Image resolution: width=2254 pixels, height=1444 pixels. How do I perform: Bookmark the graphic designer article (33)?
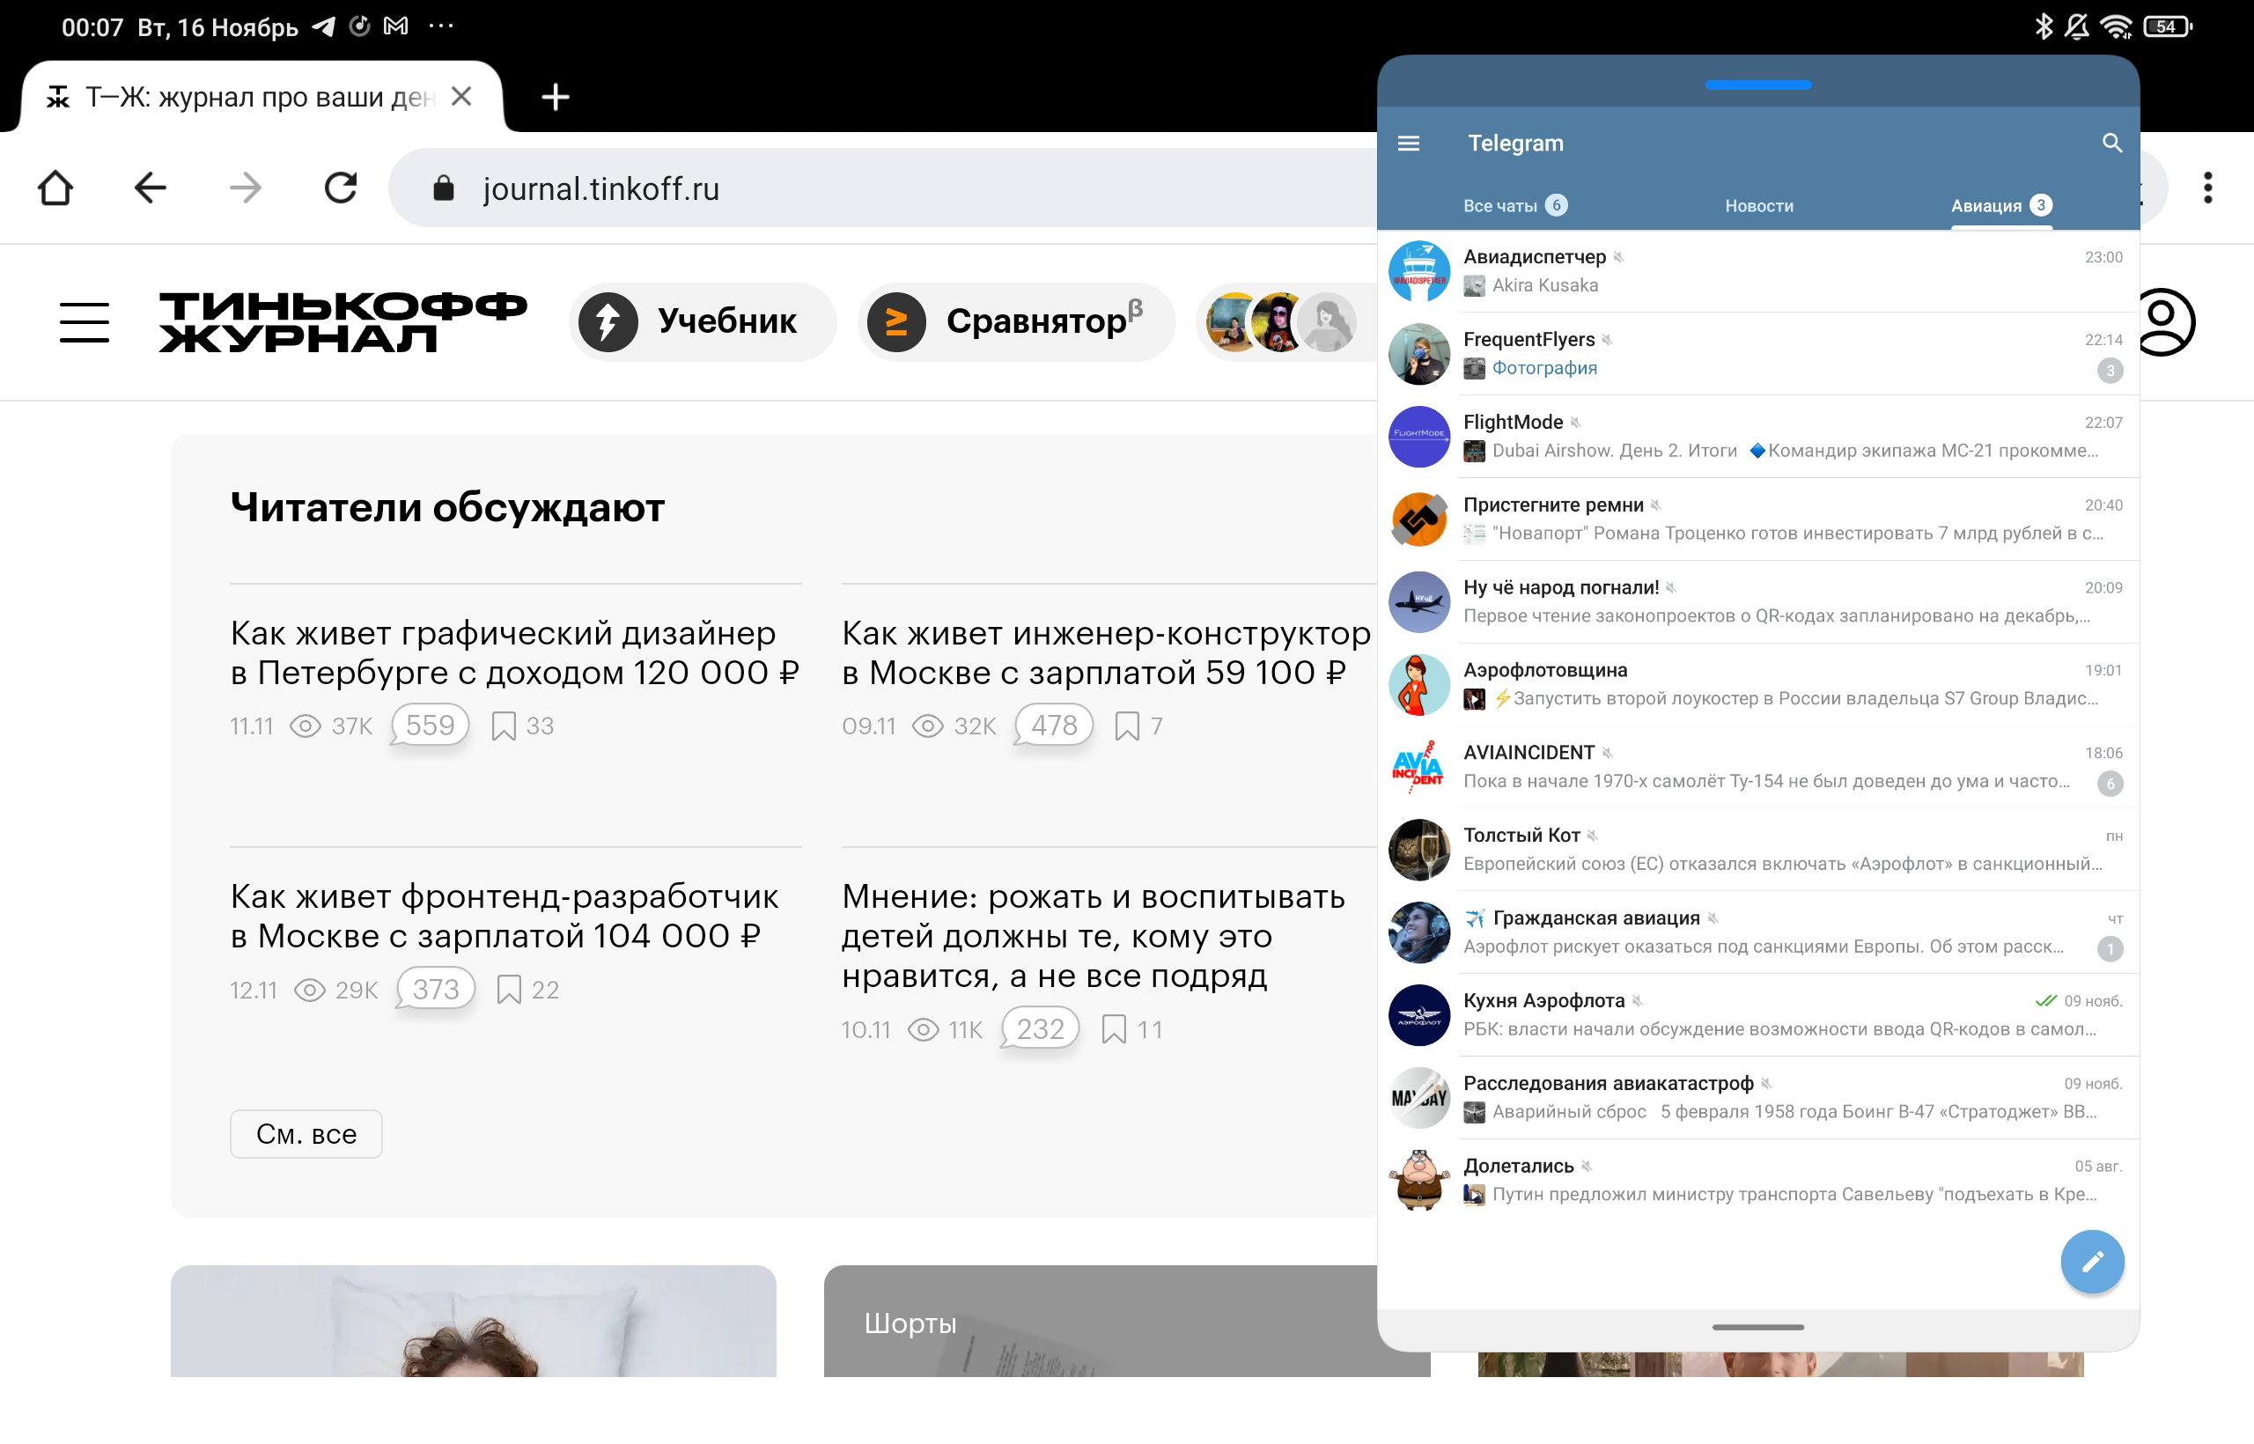[x=504, y=726]
